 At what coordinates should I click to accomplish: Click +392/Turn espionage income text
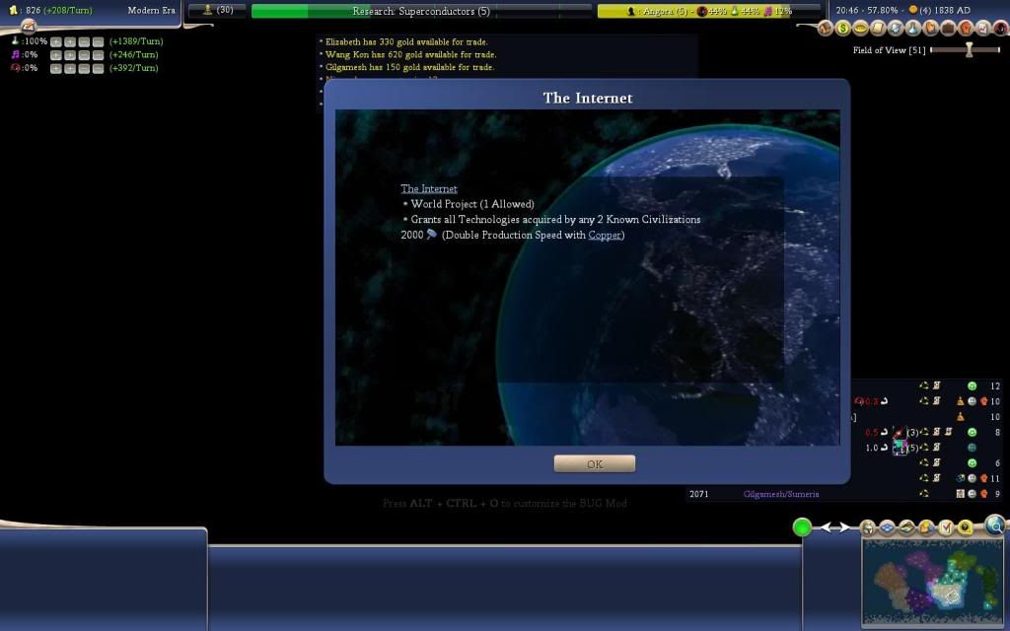click(x=133, y=68)
